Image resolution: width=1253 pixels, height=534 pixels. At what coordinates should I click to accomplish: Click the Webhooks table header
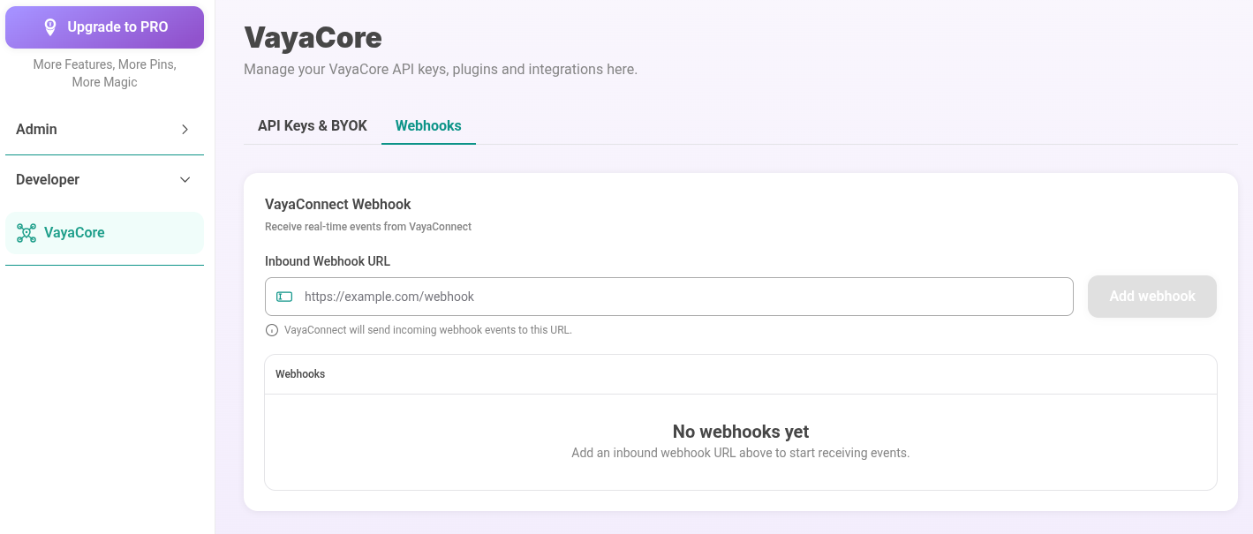click(741, 374)
